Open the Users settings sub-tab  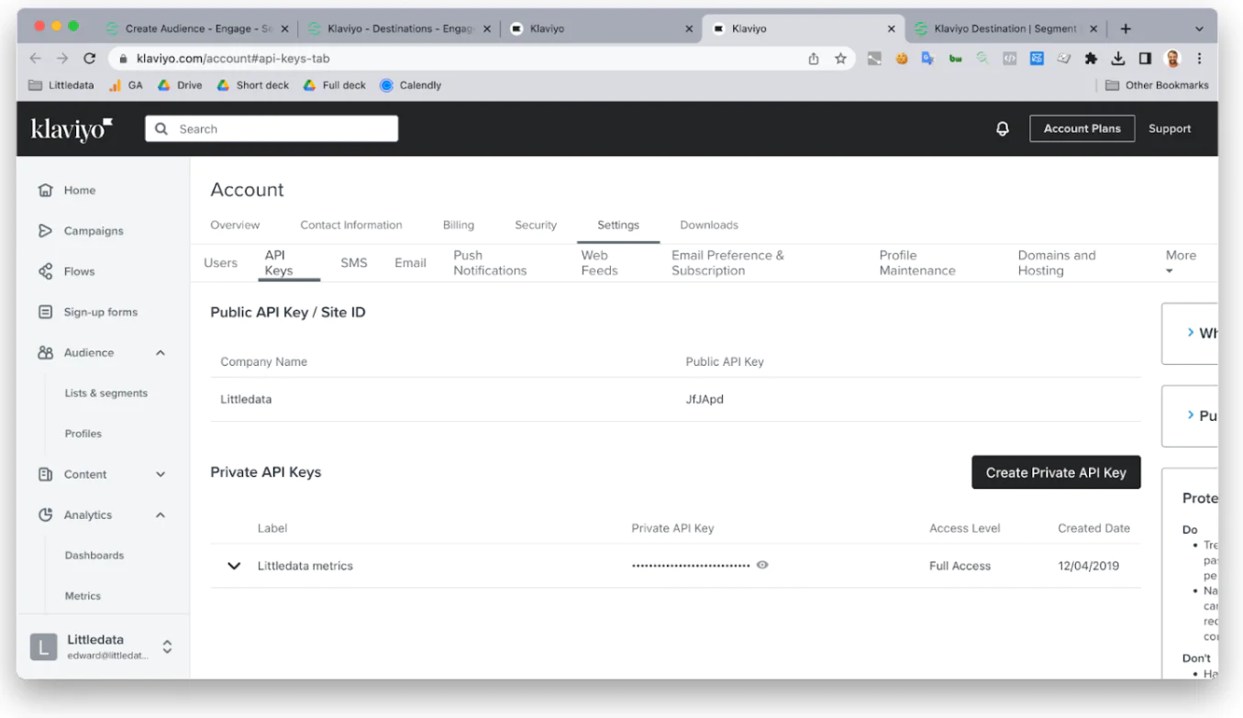[x=220, y=263]
